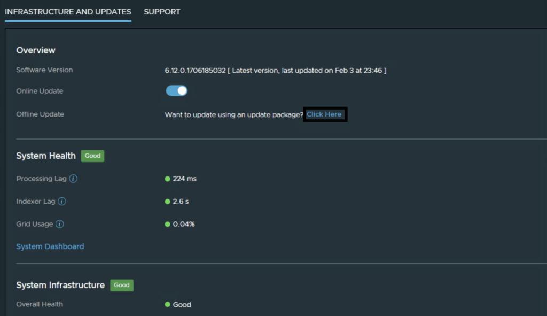Screen dimensions: 547x316
Task: Open the System Dashboard link
Action: coord(50,246)
